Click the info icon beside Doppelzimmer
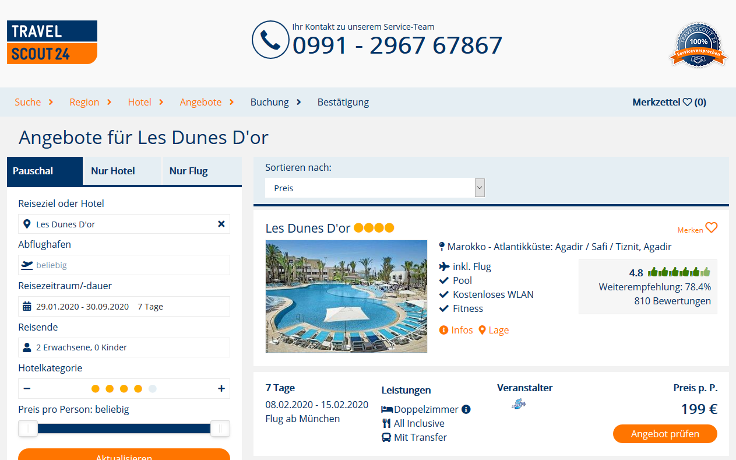 point(466,409)
